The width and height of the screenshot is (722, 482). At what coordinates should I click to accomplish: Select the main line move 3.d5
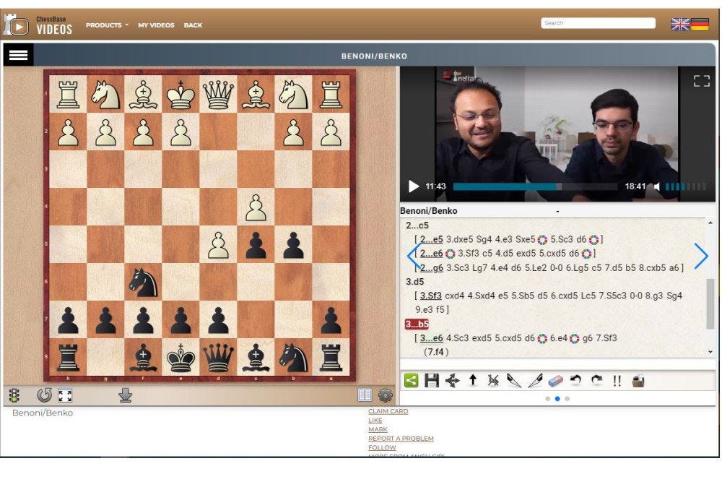point(415,282)
